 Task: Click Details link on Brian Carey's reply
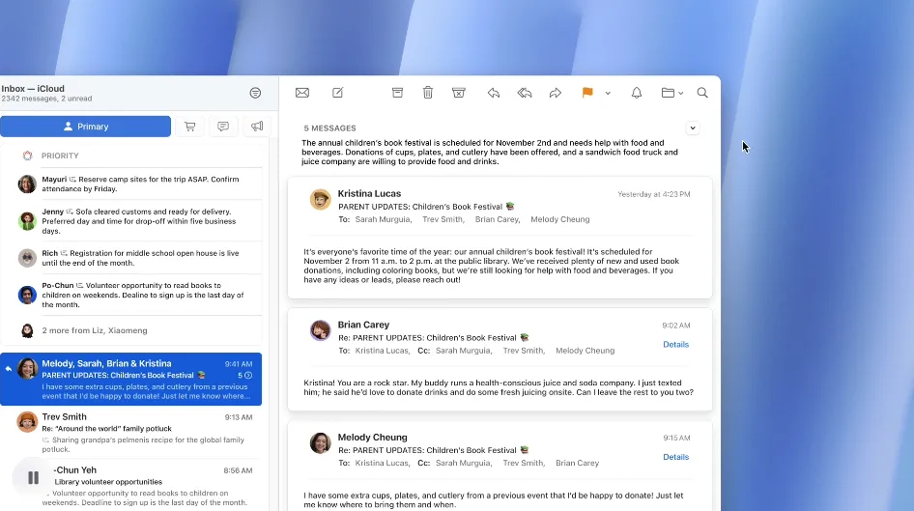pyautogui.click(x=675, y=345)
